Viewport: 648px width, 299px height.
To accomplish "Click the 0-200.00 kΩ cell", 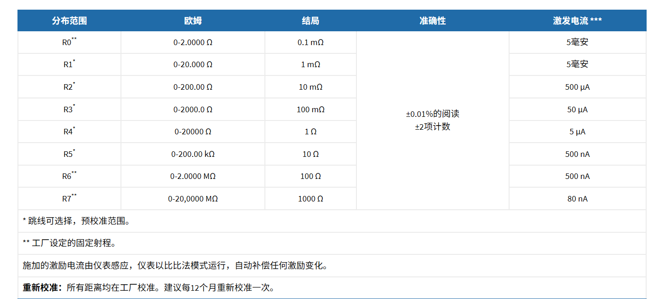I will coord(193,154).
